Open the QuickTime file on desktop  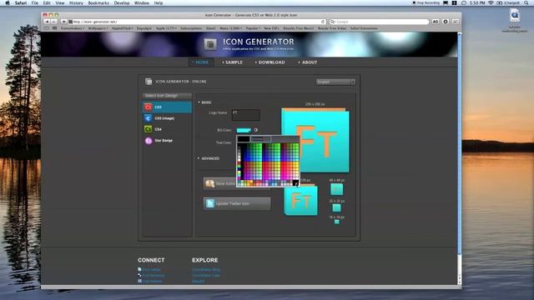(x=515, y=20)
